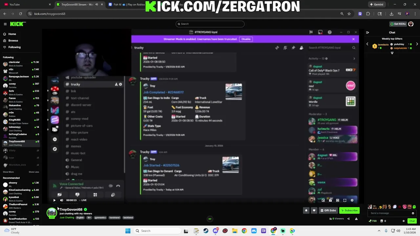Screen dimensions: 420x236
Task: Bookmark this page star icon
Action: pyautogui.click(x=349, y=14)
